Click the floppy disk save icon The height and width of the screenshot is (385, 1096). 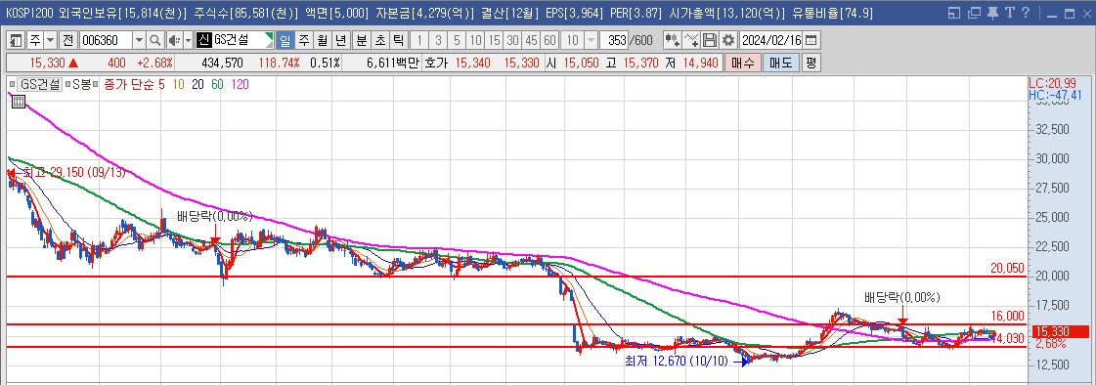710,40
